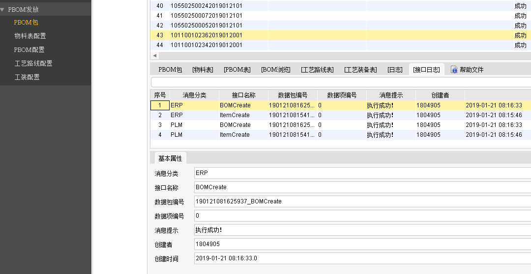
Task: Select row 44 in the upper table
Action: [x=206, y=45]
